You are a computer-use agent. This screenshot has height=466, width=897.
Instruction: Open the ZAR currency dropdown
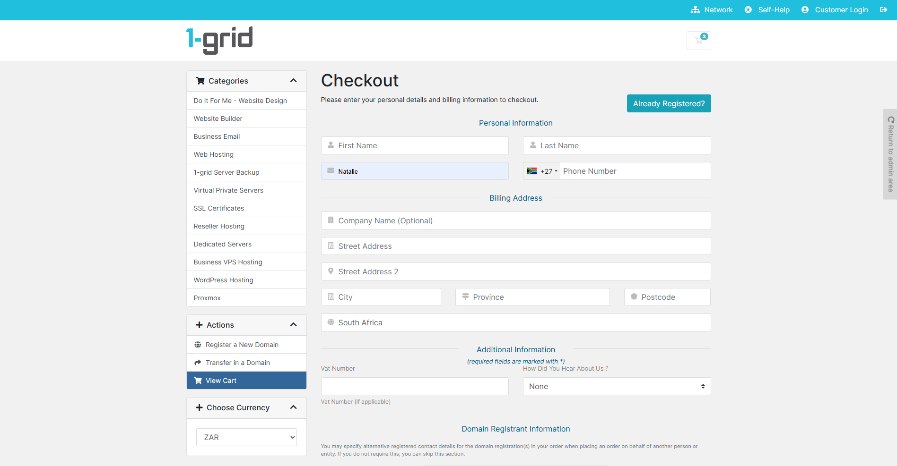tap(246, 437)
